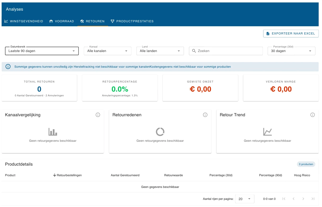Screen dimensions: 322x207
Task: Open the Percentage (30d) period dropdown
Action: [x=292, y=51]
